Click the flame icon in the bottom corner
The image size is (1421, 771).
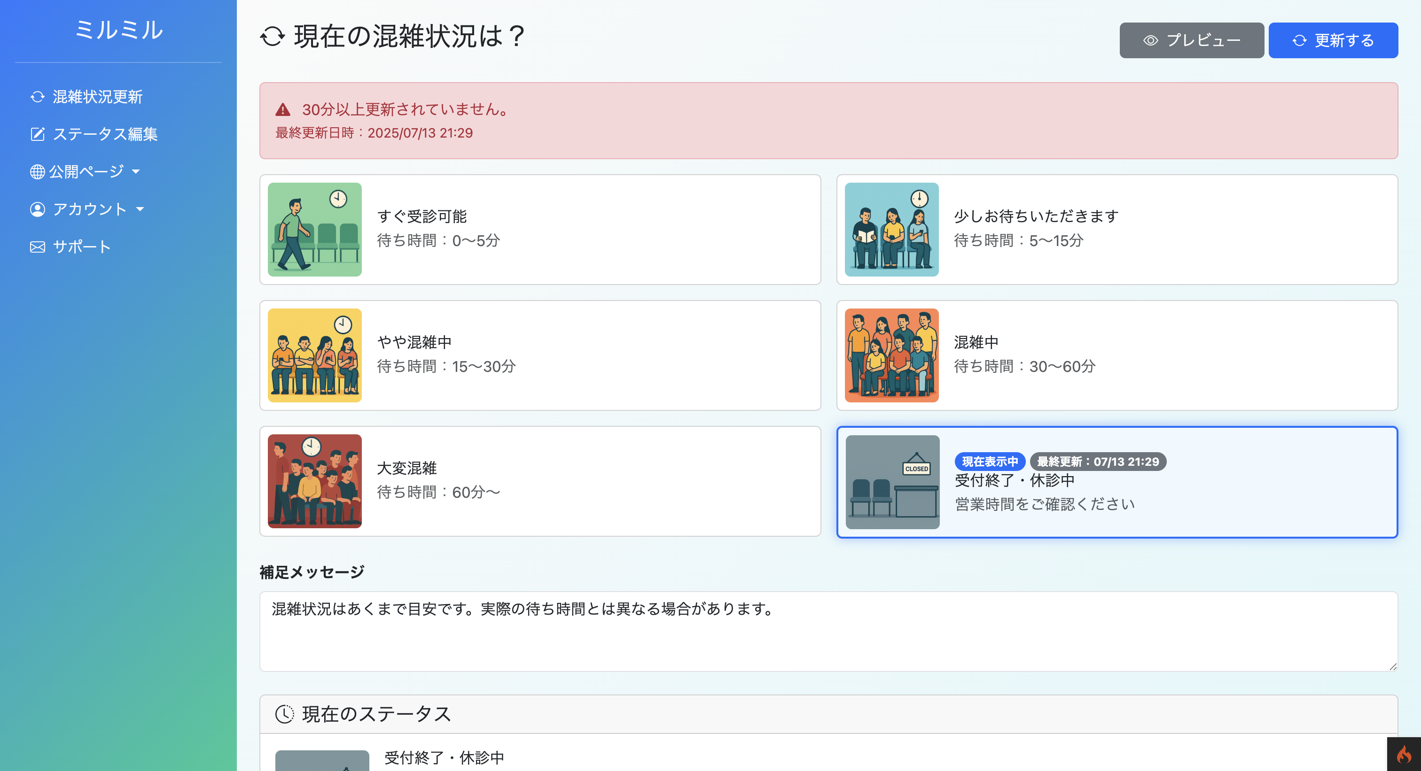[x=1404, y=754]
